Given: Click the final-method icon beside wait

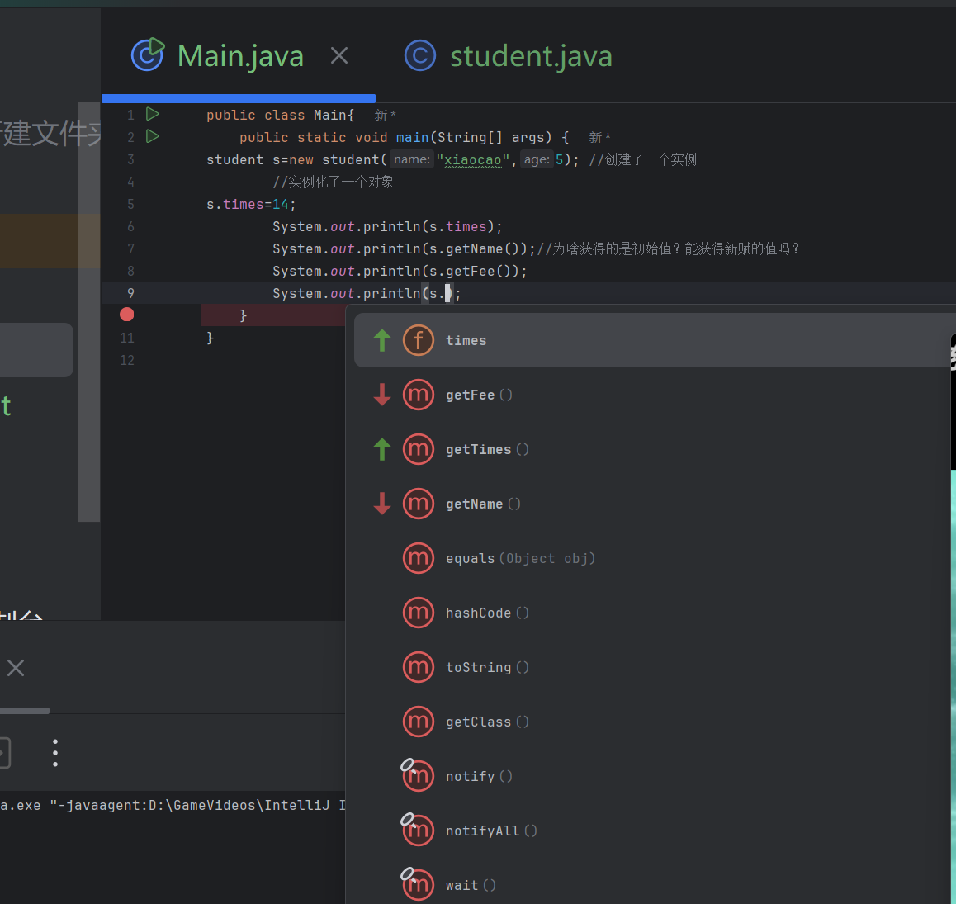Looking at the screenshot, I should pos(418,884).
